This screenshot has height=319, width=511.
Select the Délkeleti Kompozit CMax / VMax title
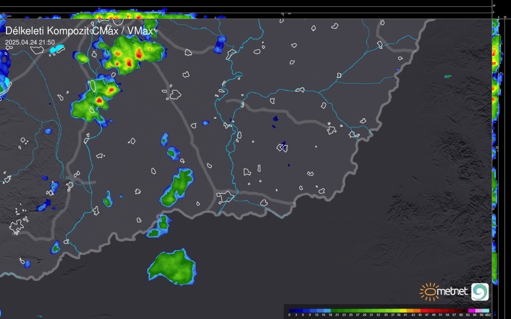pyautogui.click(x=80, y=31)
